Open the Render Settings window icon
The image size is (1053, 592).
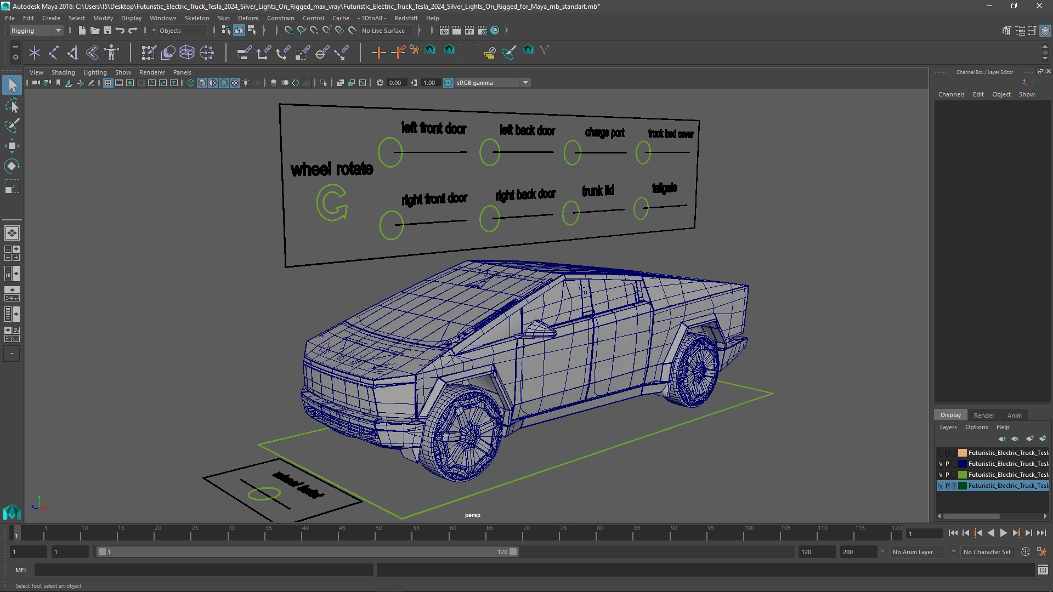click(x=482, y=31)
